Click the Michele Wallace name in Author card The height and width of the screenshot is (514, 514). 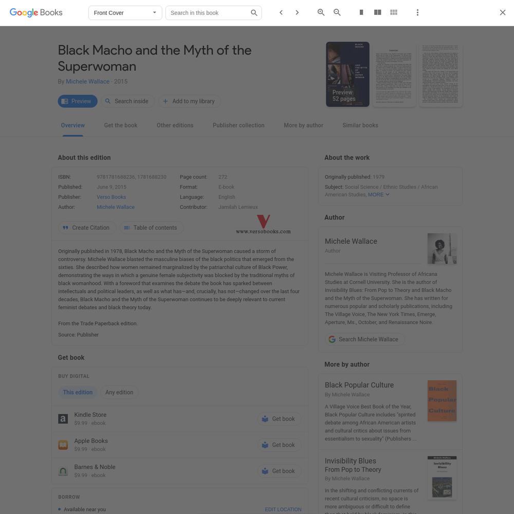click(351, 241)
